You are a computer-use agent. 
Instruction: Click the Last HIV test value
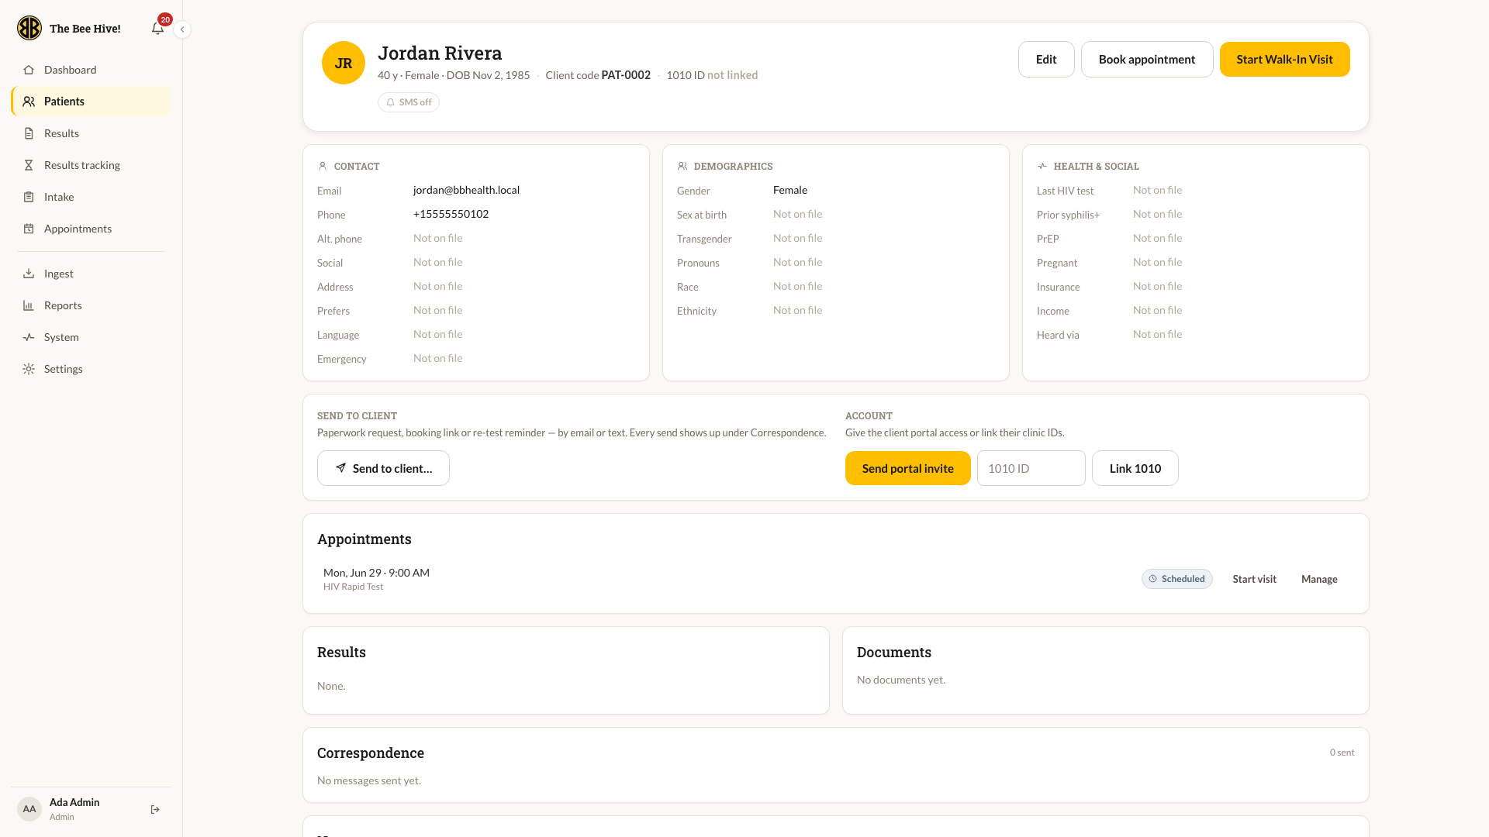(1157, 190)
